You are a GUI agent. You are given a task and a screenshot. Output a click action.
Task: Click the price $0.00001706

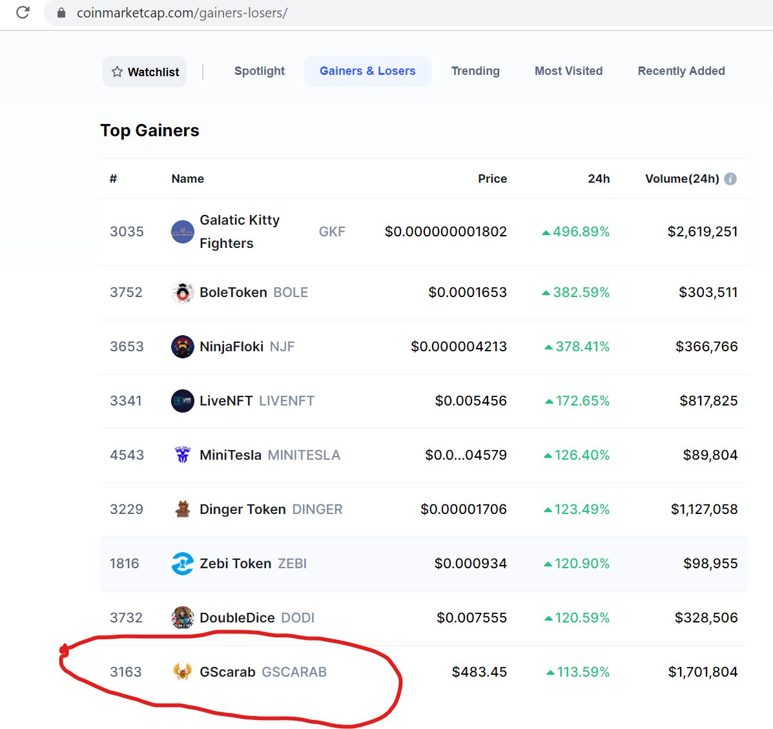[x=464, y=509]
